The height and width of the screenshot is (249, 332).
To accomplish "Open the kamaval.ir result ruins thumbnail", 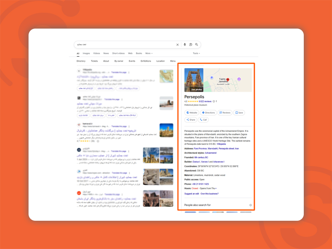I will coord(166,130).
